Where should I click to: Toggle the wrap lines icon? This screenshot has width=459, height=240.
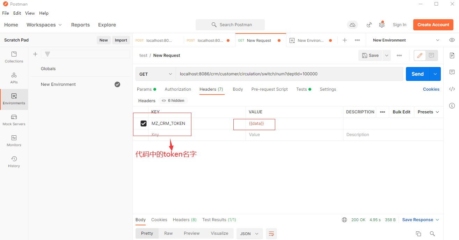click(x=271, y=234)
